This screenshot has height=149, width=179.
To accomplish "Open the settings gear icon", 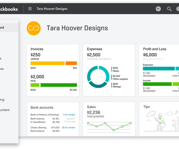I will click(178, 9).
